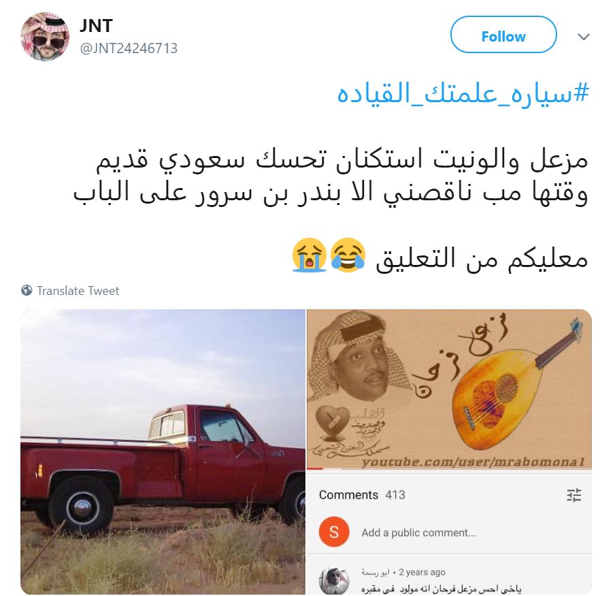The width and height of the screenshot is (600, 596).
Task: Open JNT's profile avatar
Action: tap(45, 36)
